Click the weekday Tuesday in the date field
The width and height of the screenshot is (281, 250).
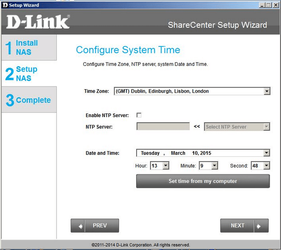click(x=150, y=153)
